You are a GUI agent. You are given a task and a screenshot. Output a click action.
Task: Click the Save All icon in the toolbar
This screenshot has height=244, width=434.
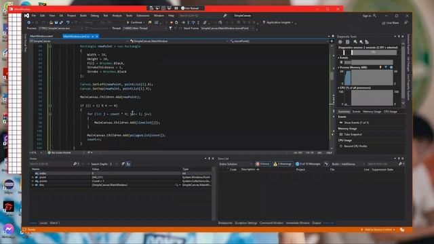(61, 22)
